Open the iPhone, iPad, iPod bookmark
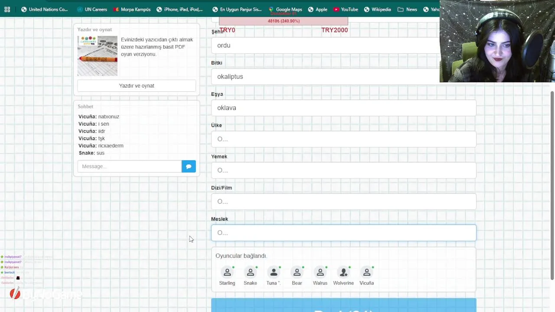The image size is (555, 312). 180,9
